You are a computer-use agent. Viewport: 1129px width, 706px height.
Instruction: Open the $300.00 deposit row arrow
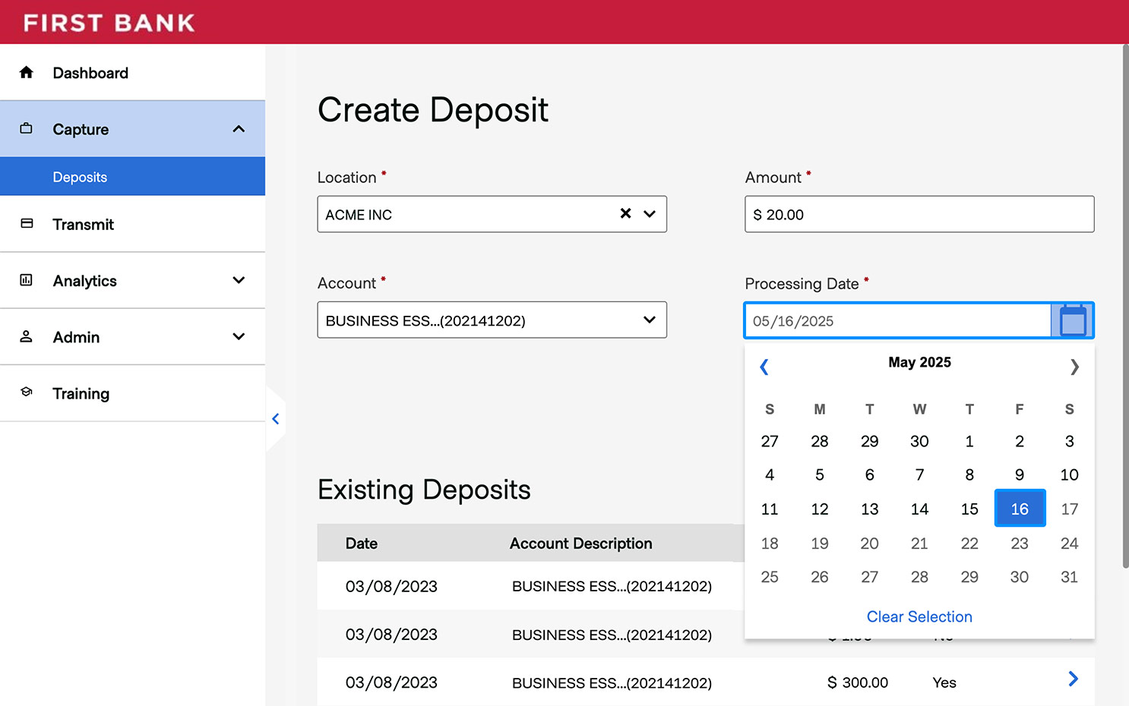tap(1073, 679)
